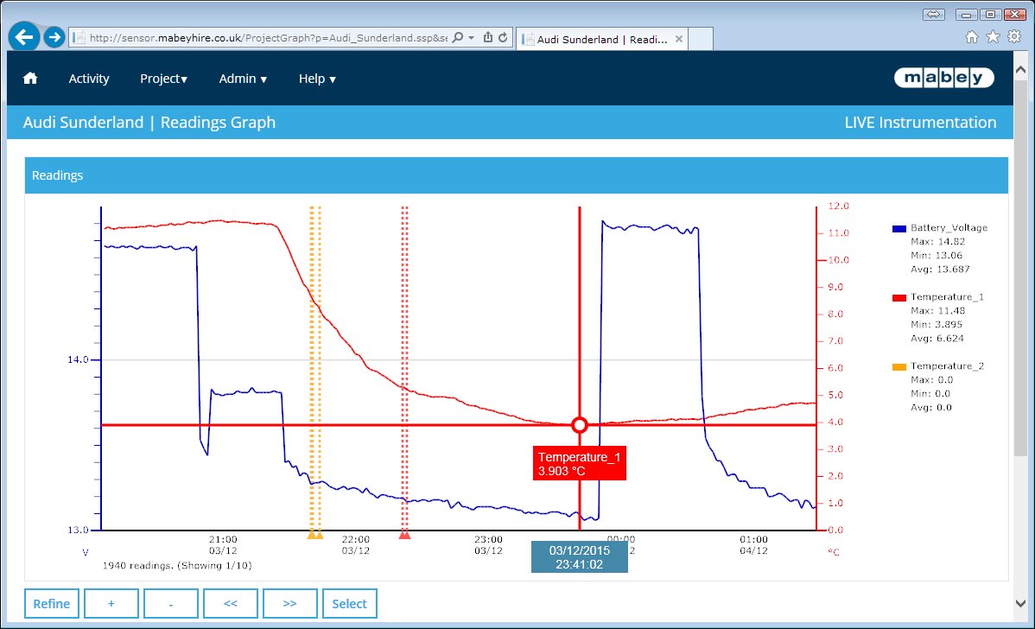The image size is (1035, 629).
Task: Click the '1940 readings. (Showing 1/10)' text
Action: 177,566
